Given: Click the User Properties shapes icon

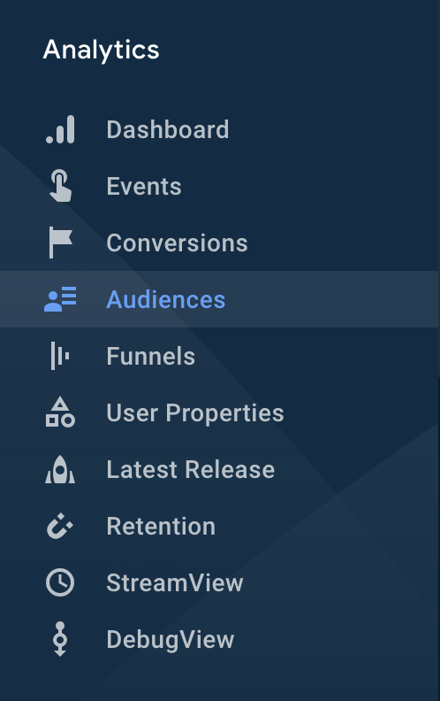Looking at the screenshot, I should click(x=60, y=412).
